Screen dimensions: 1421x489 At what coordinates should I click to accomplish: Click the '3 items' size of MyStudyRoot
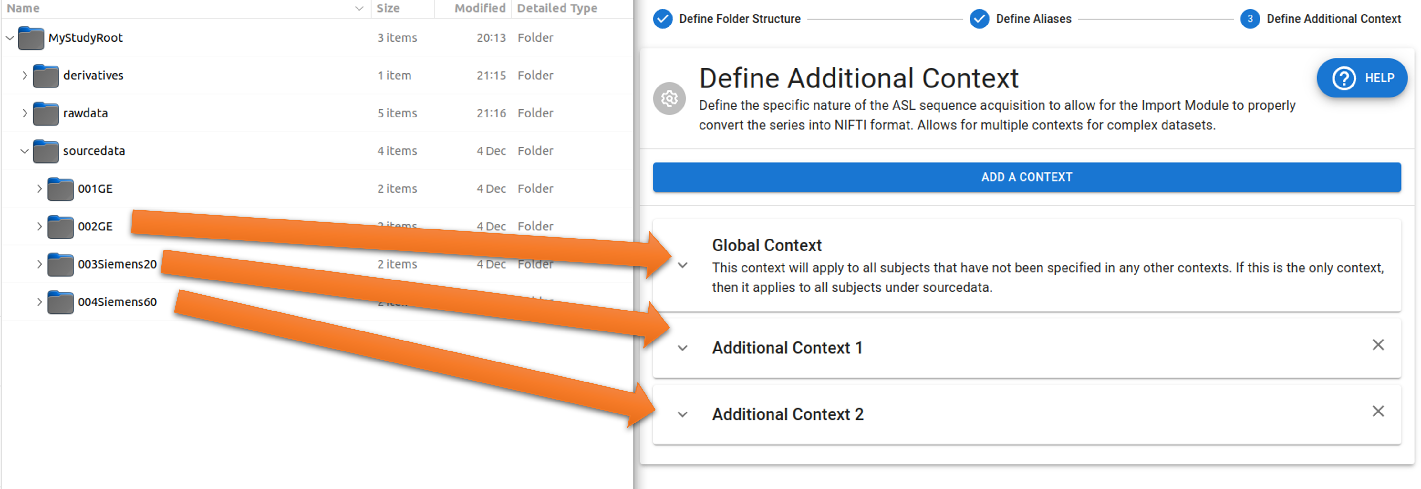(397, 38)
